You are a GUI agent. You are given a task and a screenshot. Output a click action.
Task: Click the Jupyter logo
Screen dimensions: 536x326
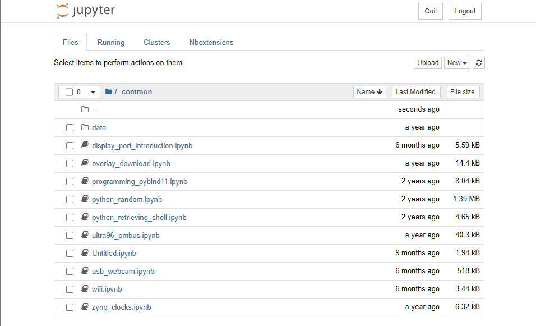pos(85,11)
